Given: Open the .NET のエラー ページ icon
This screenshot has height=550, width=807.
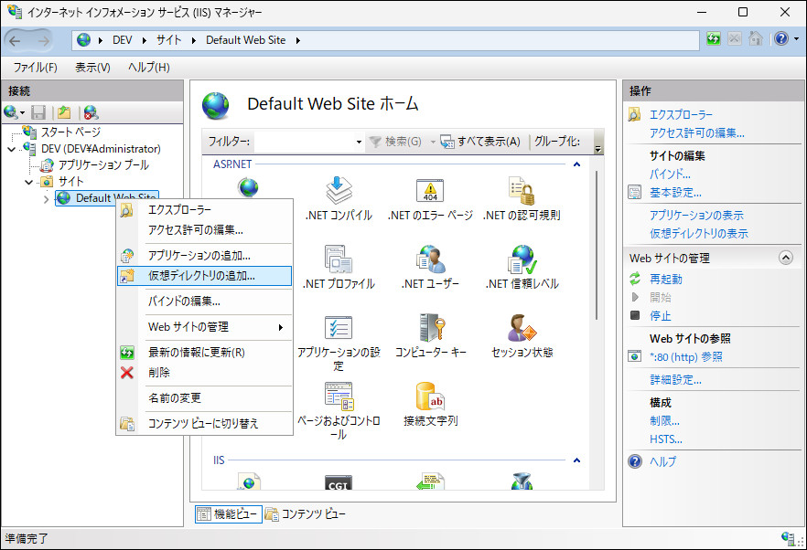Looking at the screenshot, I should coord(430,198).
